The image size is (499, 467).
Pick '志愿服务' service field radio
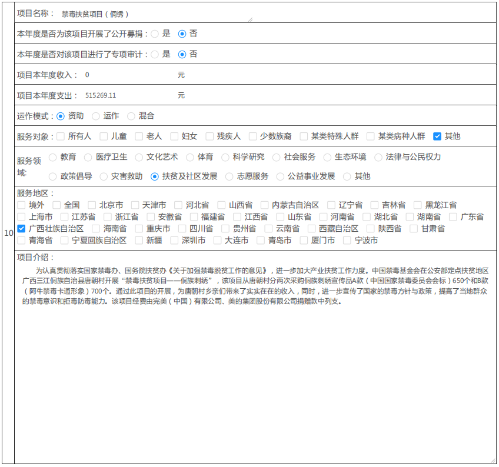tap(229, 176)
